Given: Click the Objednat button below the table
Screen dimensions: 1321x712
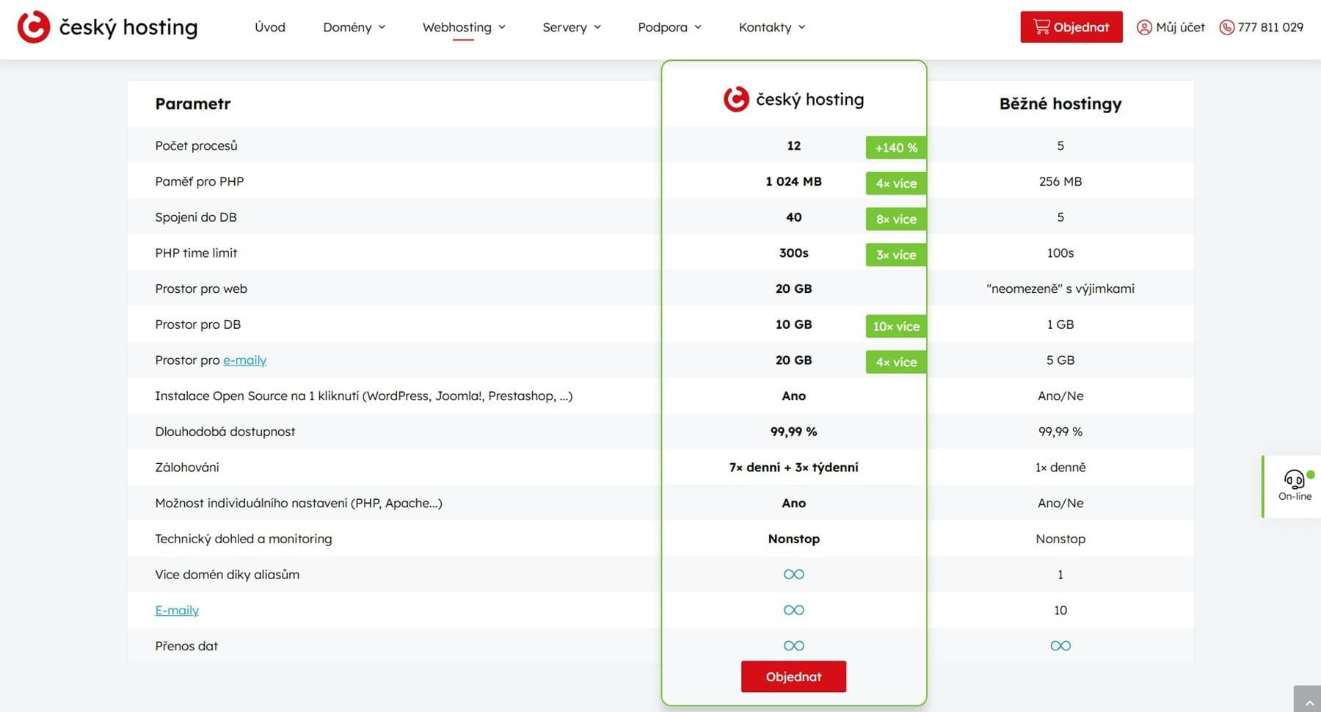Looking at the screenshot, I should 793,677.
